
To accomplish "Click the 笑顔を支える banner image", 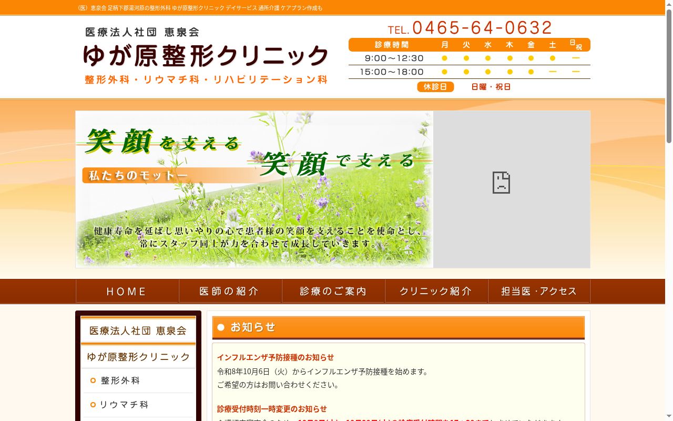I will pyautogui.click(x=254, y=189).
